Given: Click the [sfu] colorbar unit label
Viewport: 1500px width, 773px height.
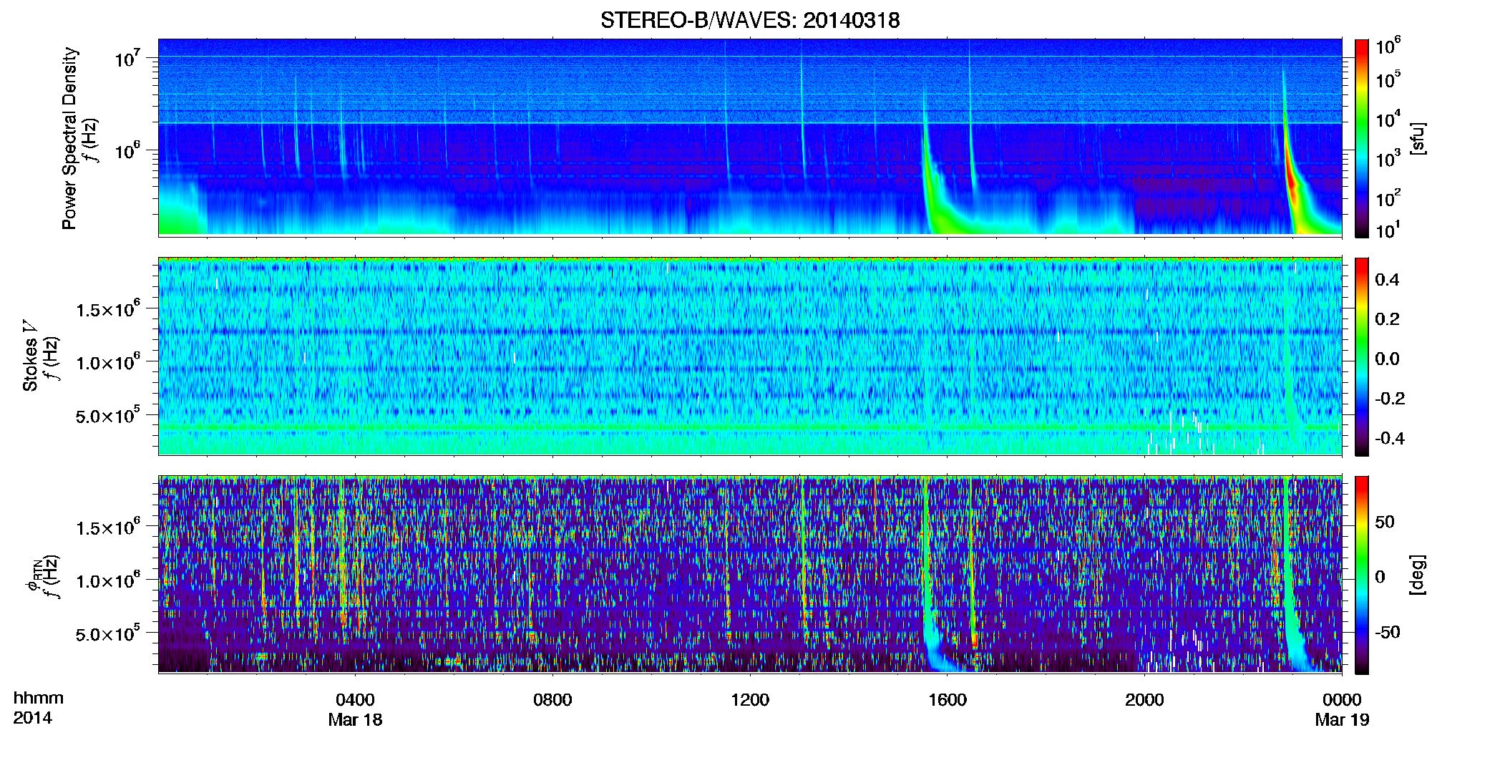Looking at the screenshot, I should pyautogui.click(x=1417, y=138).
